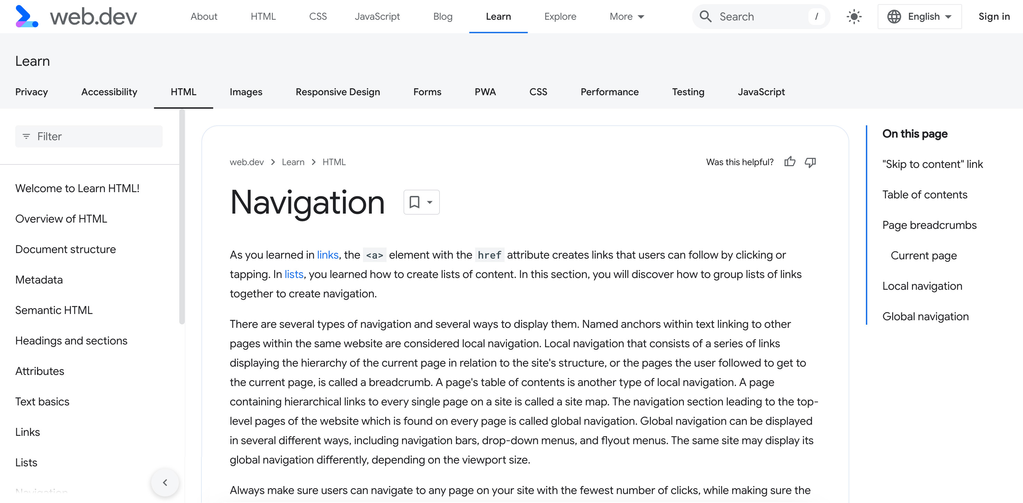
Task: Click the thumbs up icon for helpful
Action: click(x=790, y=162)
